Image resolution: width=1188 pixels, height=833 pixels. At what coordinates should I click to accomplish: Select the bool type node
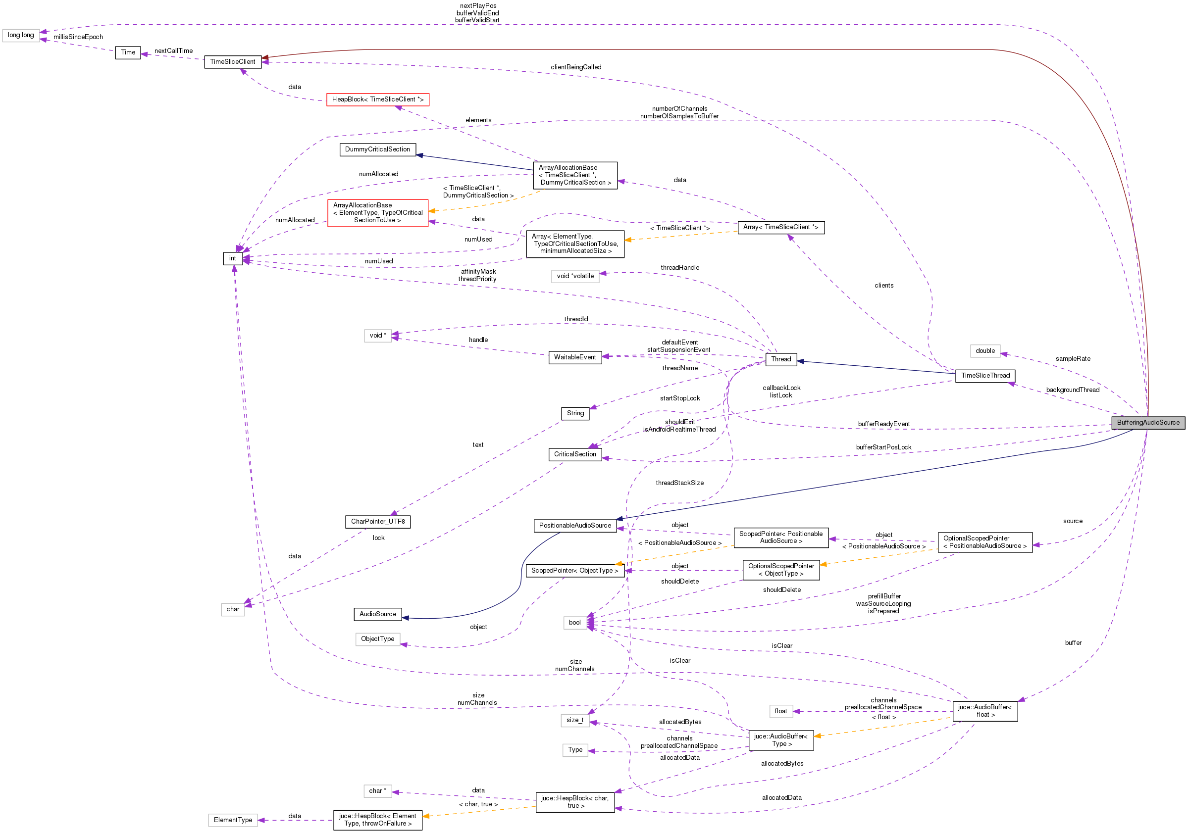point(575,623)
